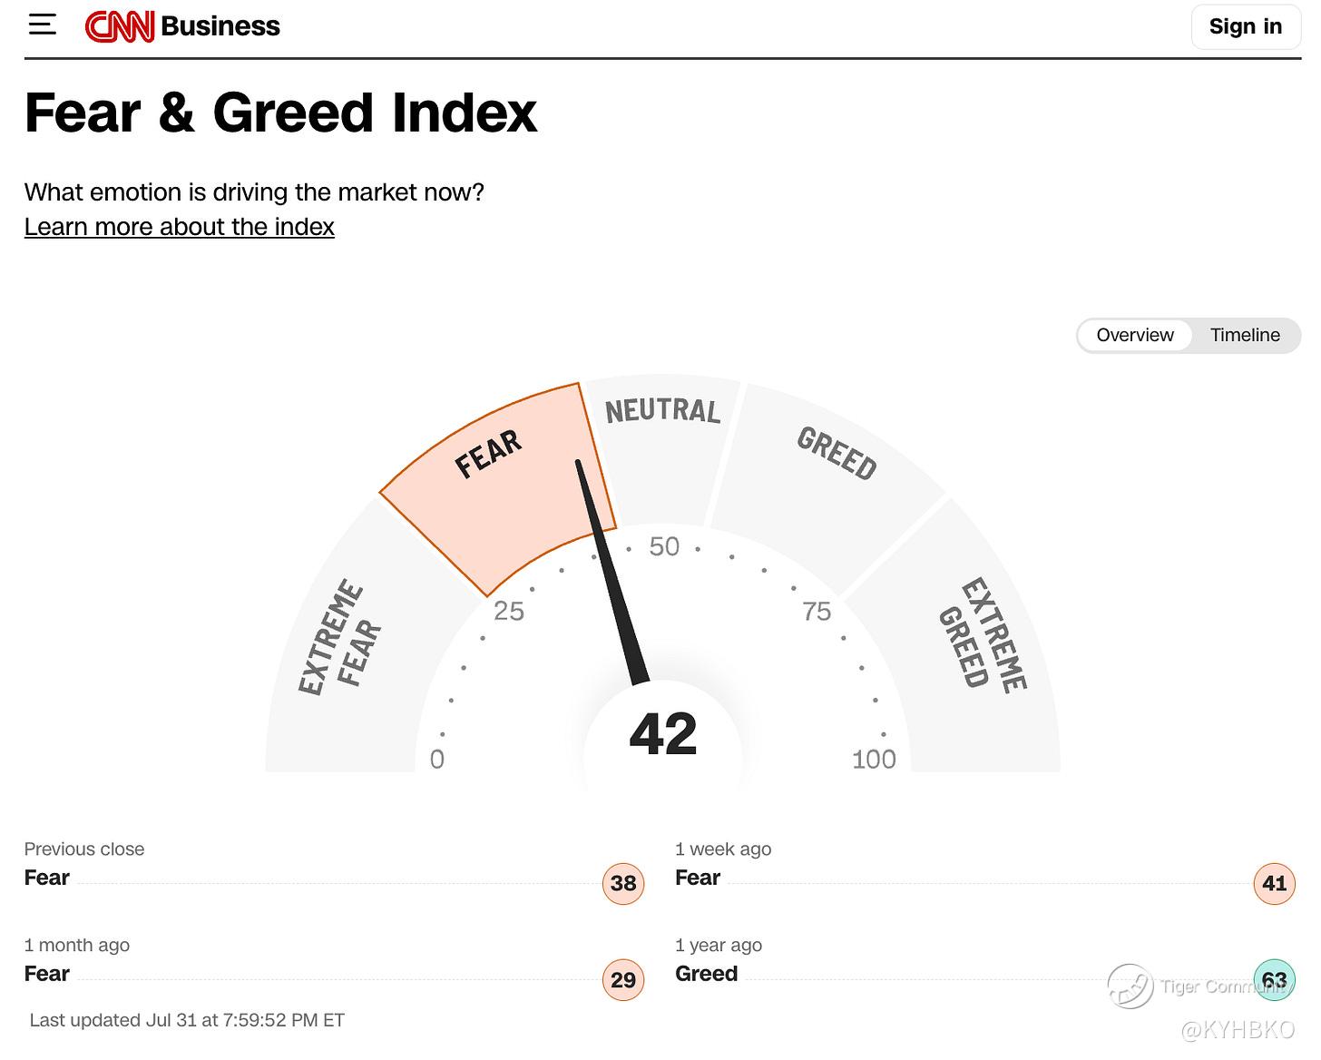This screenshot has width=1321, height=1060.
Task: Open the hamburger navigation menu
Action: coord(43,25)
